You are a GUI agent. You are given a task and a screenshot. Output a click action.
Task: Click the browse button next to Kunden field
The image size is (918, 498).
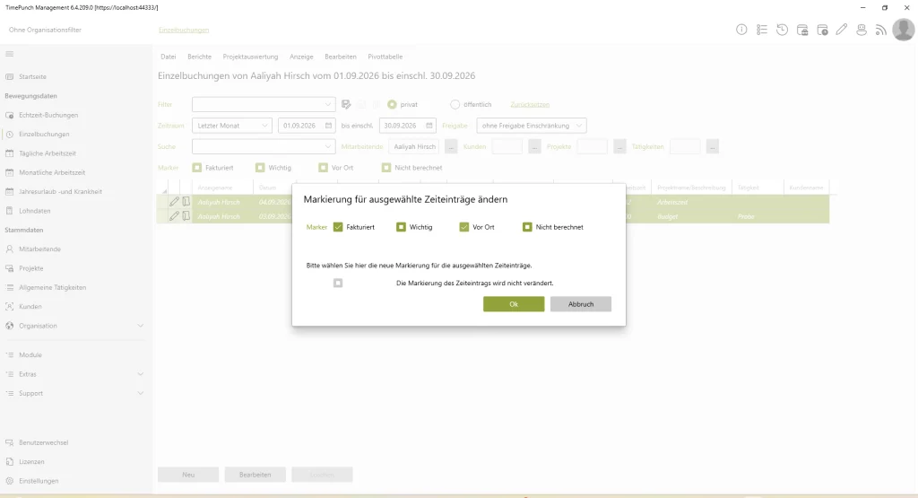(x=534, y=146)
